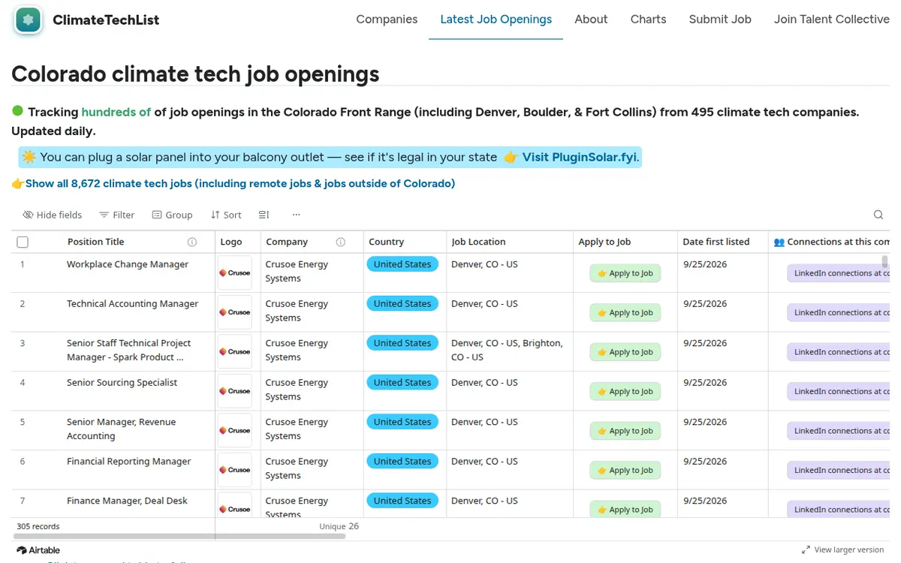Click the Country column header
The width and height of the screenshot is (901, 563).
point(387,242)
